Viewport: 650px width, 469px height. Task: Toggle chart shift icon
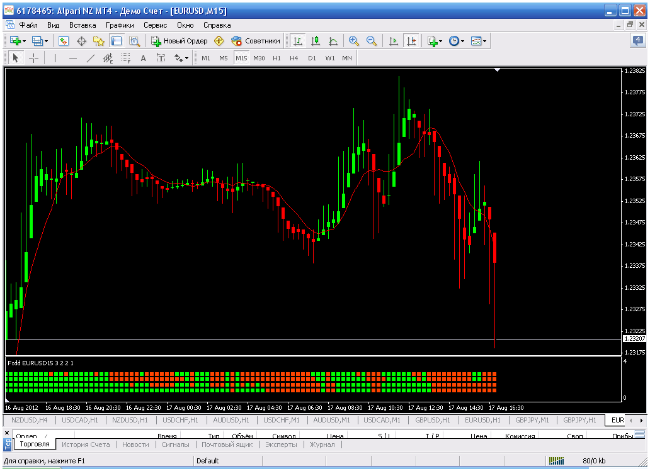[411, 41]
